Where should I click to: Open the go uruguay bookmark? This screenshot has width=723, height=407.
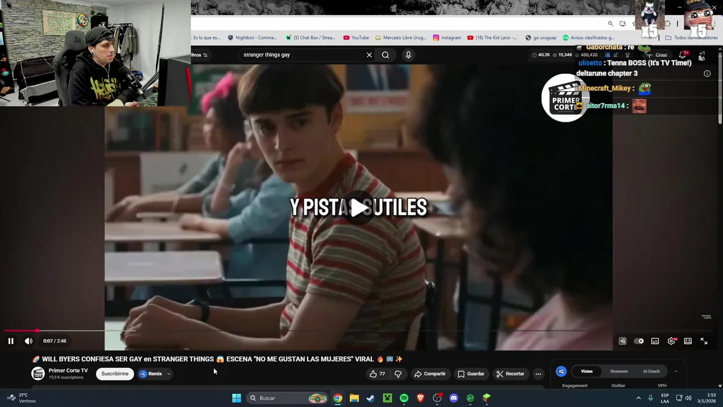coord(541,38)
